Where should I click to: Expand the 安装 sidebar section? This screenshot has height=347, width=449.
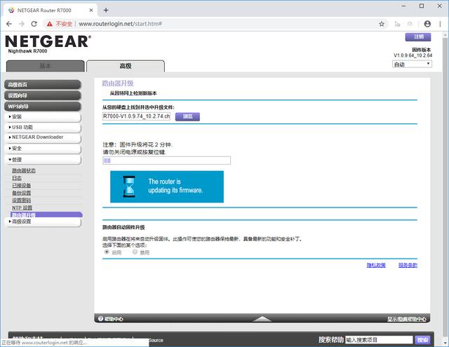click(43, 116)
